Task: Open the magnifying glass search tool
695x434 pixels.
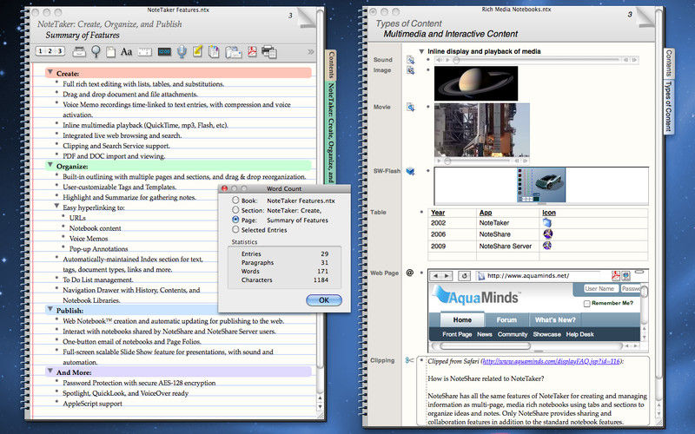Action: 96,51
